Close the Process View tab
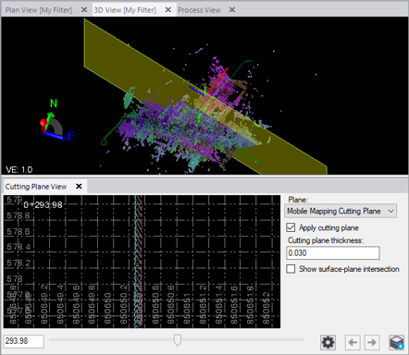The width and height of the screenshot is (409, 355). (232, 10)
